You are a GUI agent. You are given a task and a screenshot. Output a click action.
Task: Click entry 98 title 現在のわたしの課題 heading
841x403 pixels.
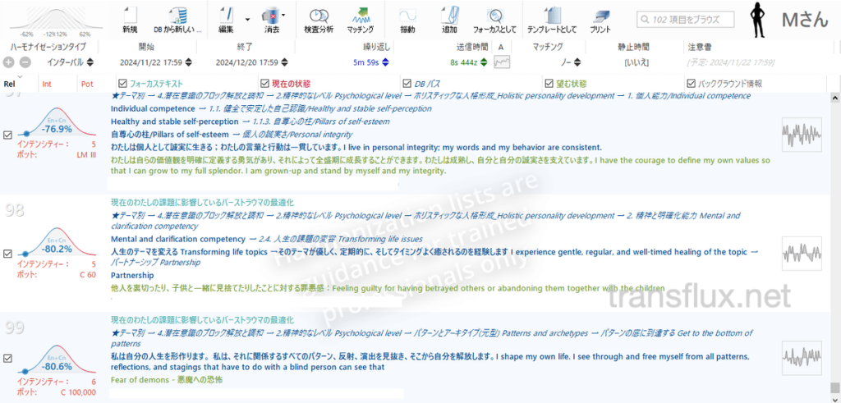click(202, 203)
